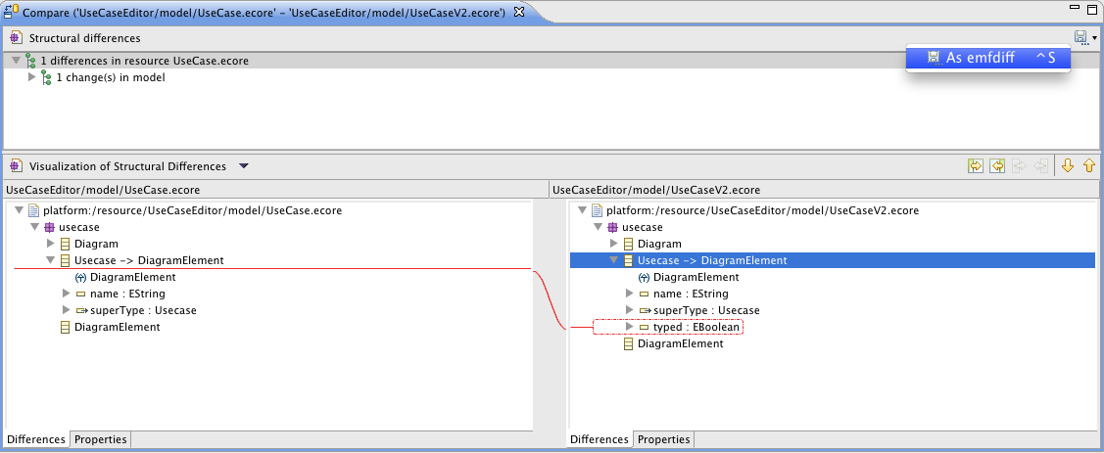Copy all changes from left to right
The width and height of the screenshot is (1104, 453).
tap(976, 166)
